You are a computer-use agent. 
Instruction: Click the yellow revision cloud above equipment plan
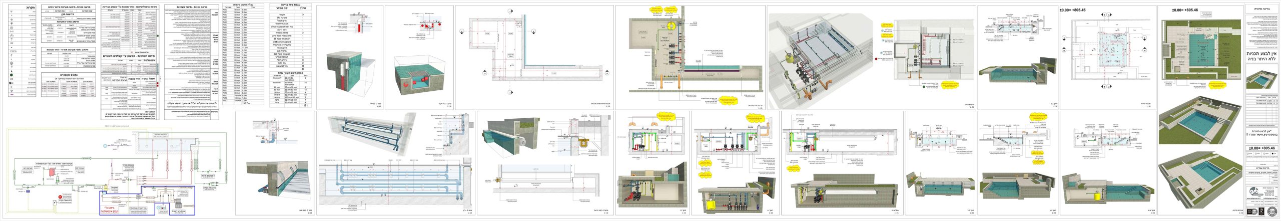pyautogui.click(x=655, y=9)
